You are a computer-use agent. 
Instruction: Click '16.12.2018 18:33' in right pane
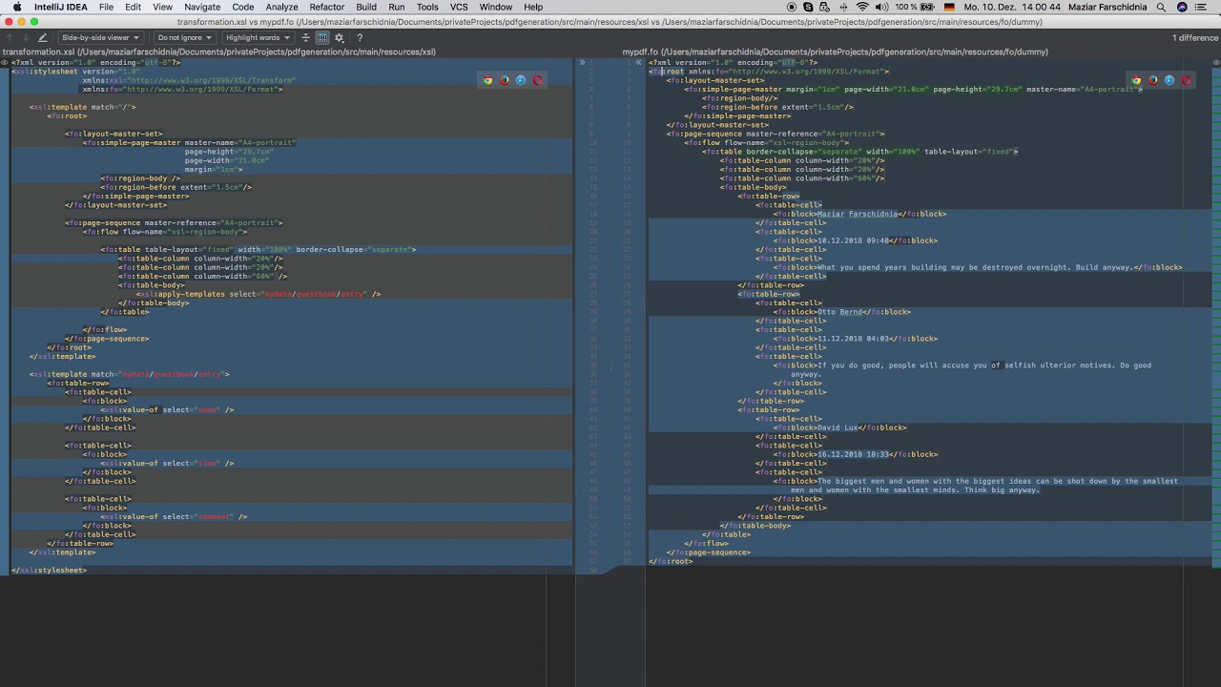pyautogui.click(x=854, y=454)
